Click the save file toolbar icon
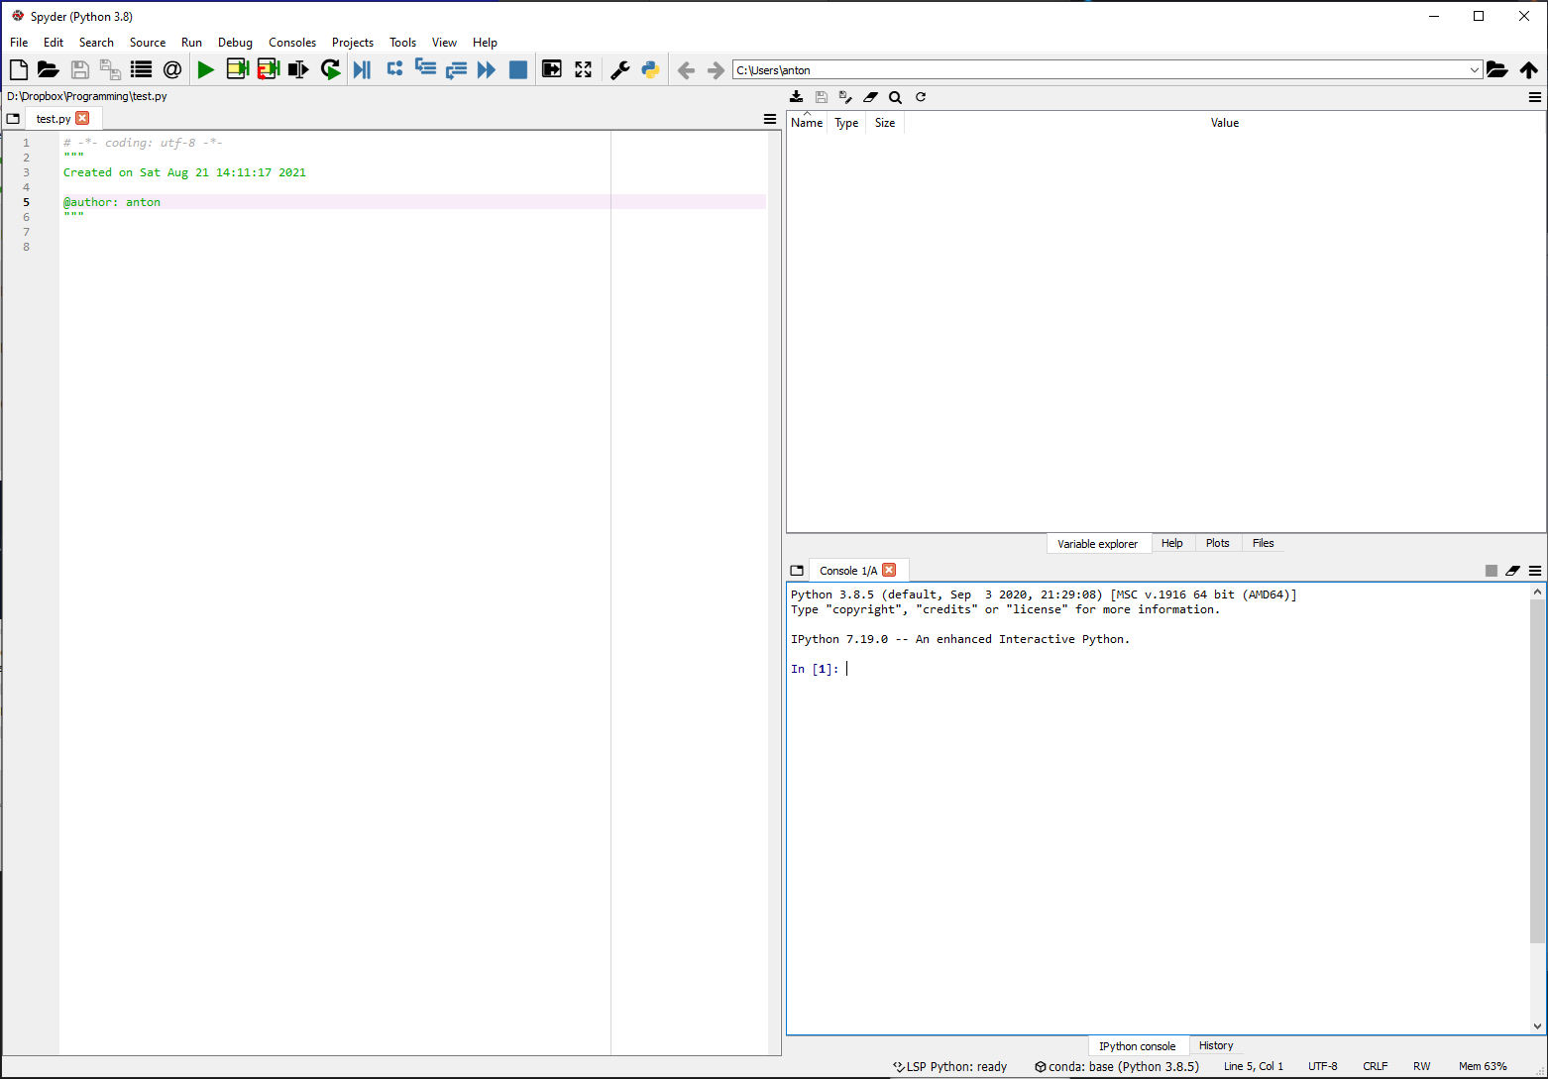The height and width of the screenshot is (1079, 1548). click(x=80, y=69)
